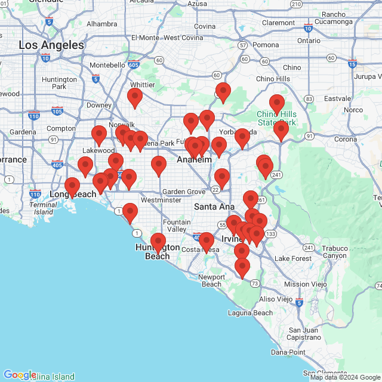
Task: Open the lone pin north of Westminster
Action: point(159,166)
